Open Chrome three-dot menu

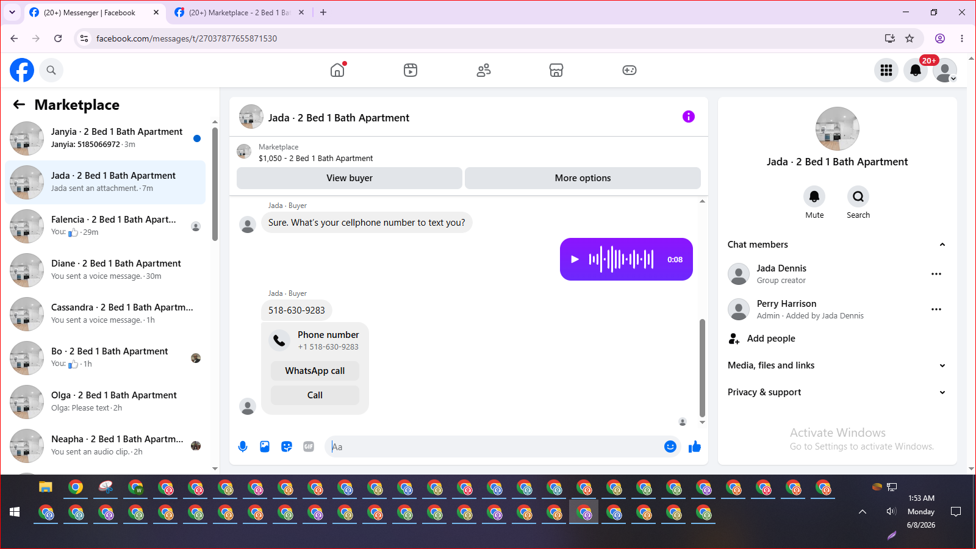click(962, 38)
